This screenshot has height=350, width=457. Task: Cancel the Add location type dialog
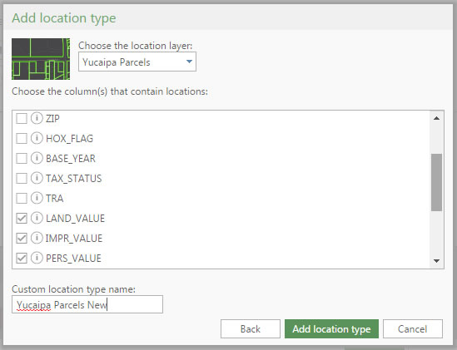click(x=413, y=329)
